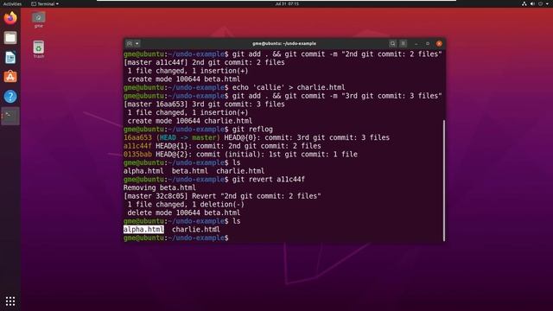The height and width of the screenshot is (311, 553).
Task: Click the 'git revert a11c44f' command text
Action: [x=269, y=180]
